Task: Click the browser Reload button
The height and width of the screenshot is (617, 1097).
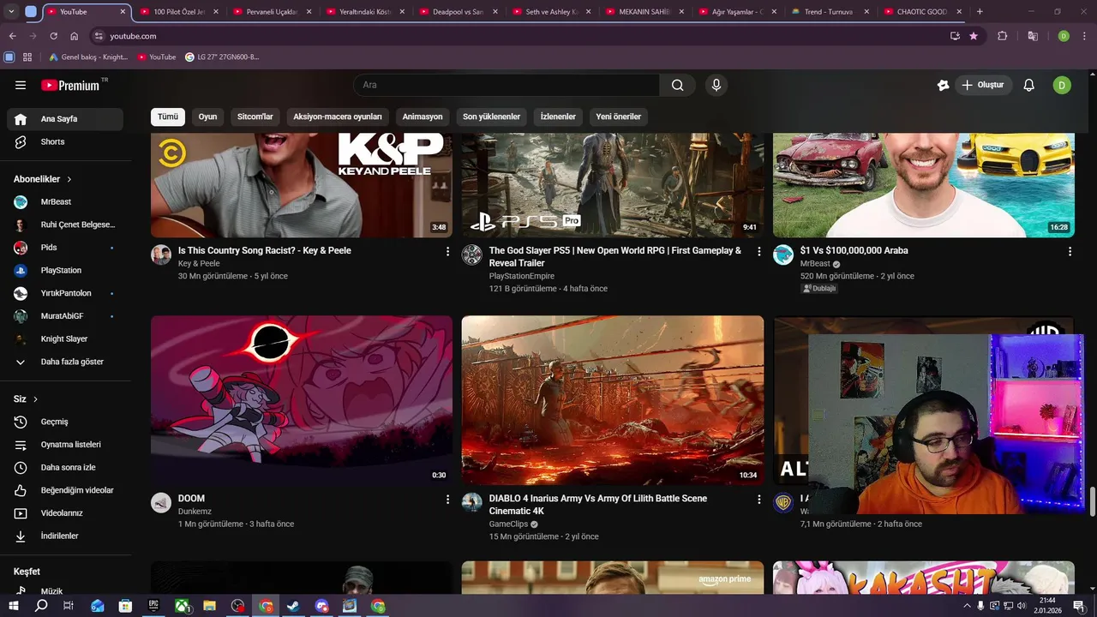Action: point(53,36)
